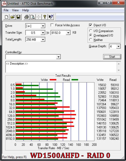The height and width of the screenshot is (161, 126).
Task: Click the New document toolbar icon
Action: coord(6,17)
